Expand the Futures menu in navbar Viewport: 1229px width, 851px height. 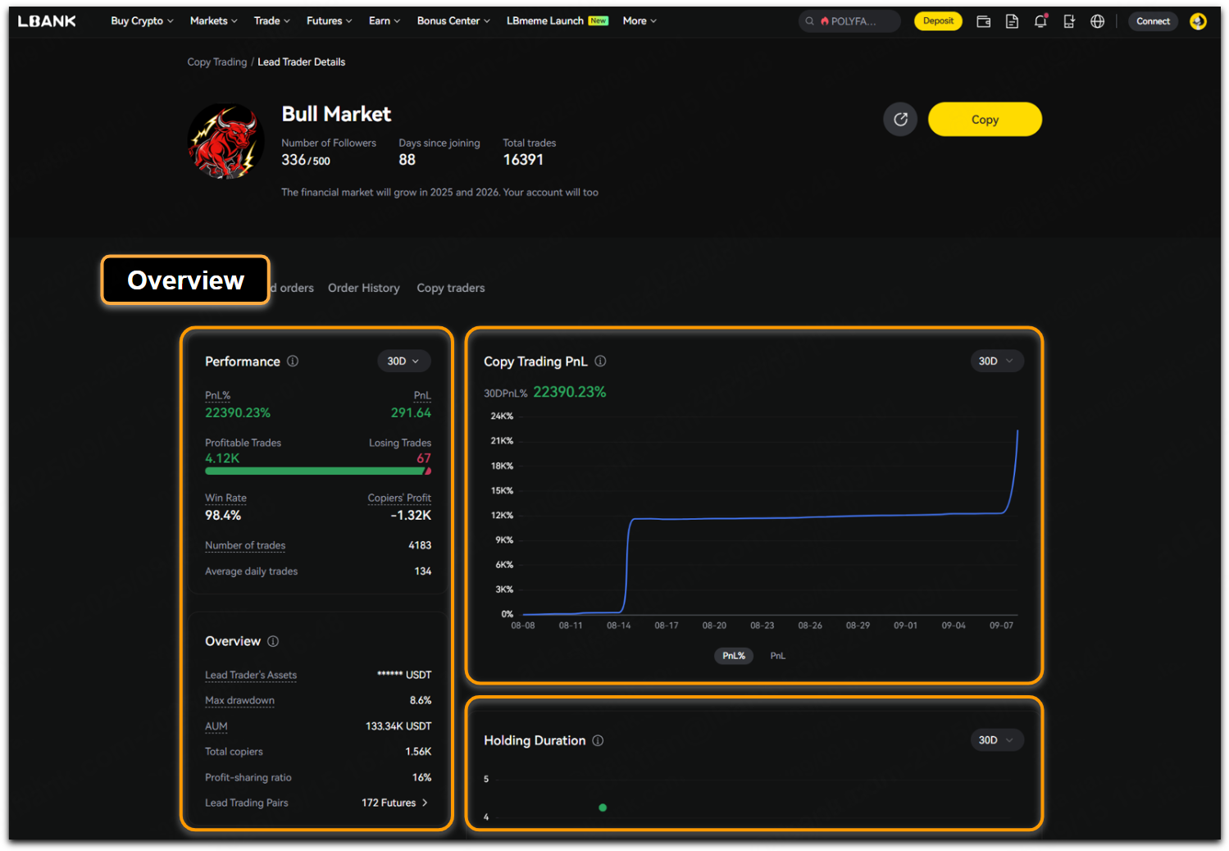point(329,21)
